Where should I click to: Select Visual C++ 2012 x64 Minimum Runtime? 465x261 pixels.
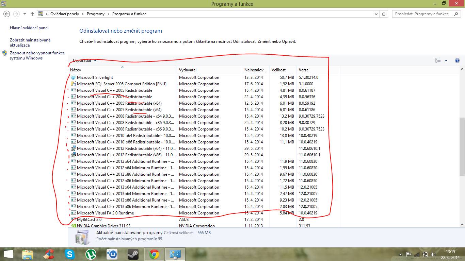click(204, 168)
